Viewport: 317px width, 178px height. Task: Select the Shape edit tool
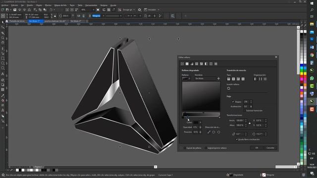[x=2, y=27]
